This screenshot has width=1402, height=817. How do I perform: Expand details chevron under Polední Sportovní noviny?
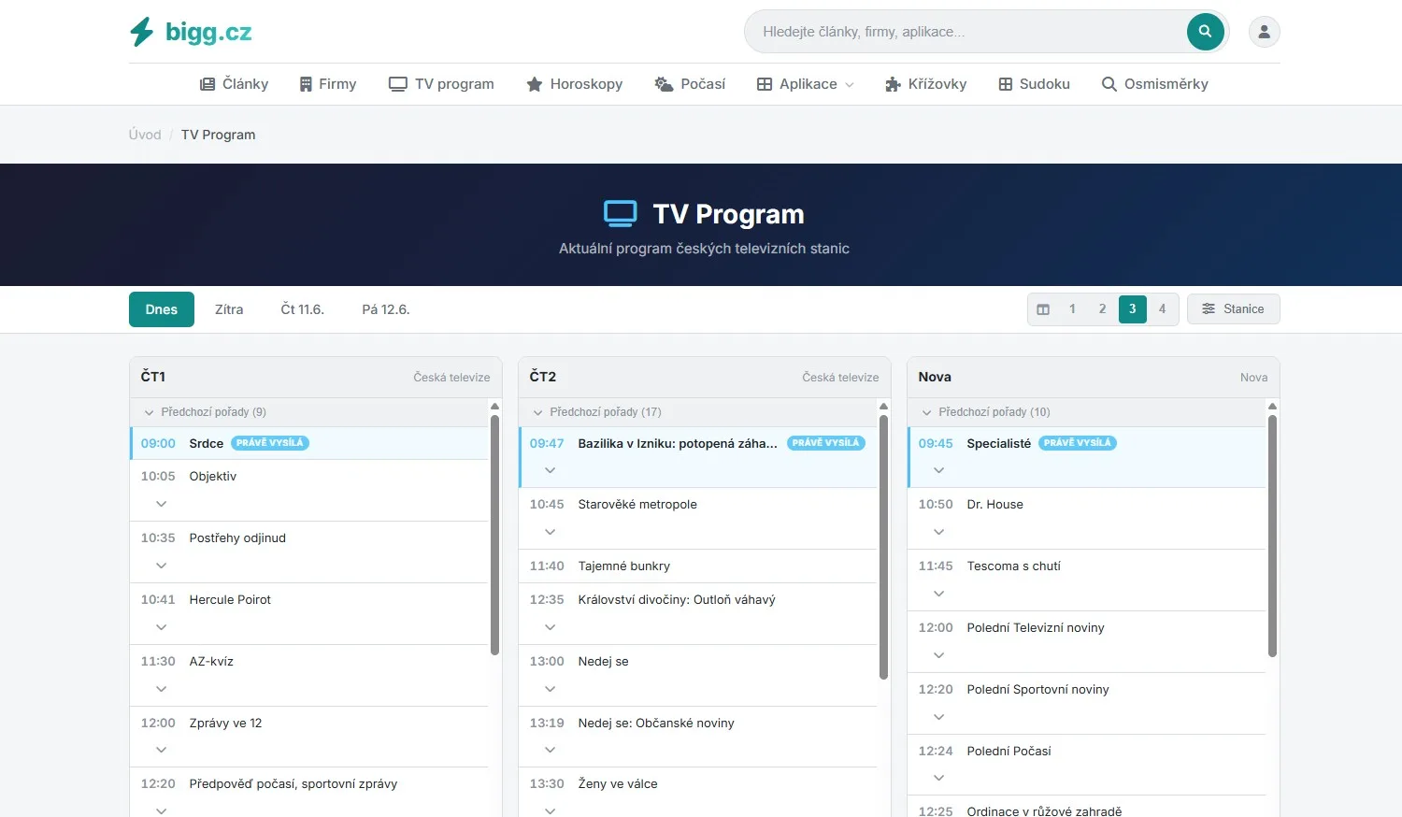[x=939, y=717]
